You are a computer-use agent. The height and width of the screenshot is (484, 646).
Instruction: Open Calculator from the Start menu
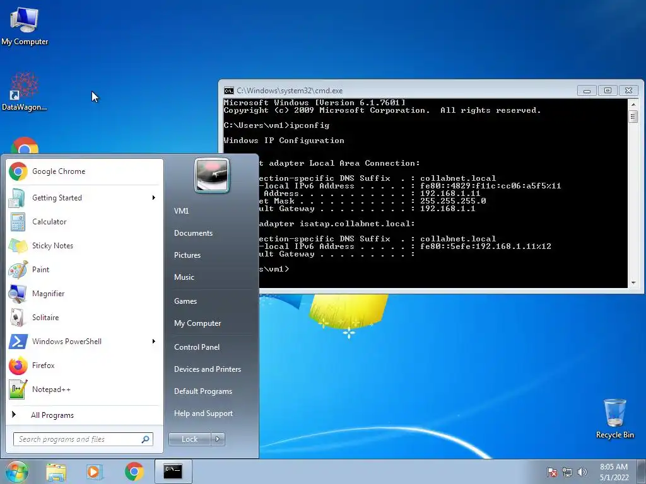85,222
